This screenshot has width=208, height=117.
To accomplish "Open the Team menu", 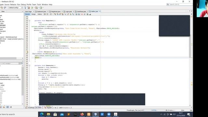I will [34, 5].
